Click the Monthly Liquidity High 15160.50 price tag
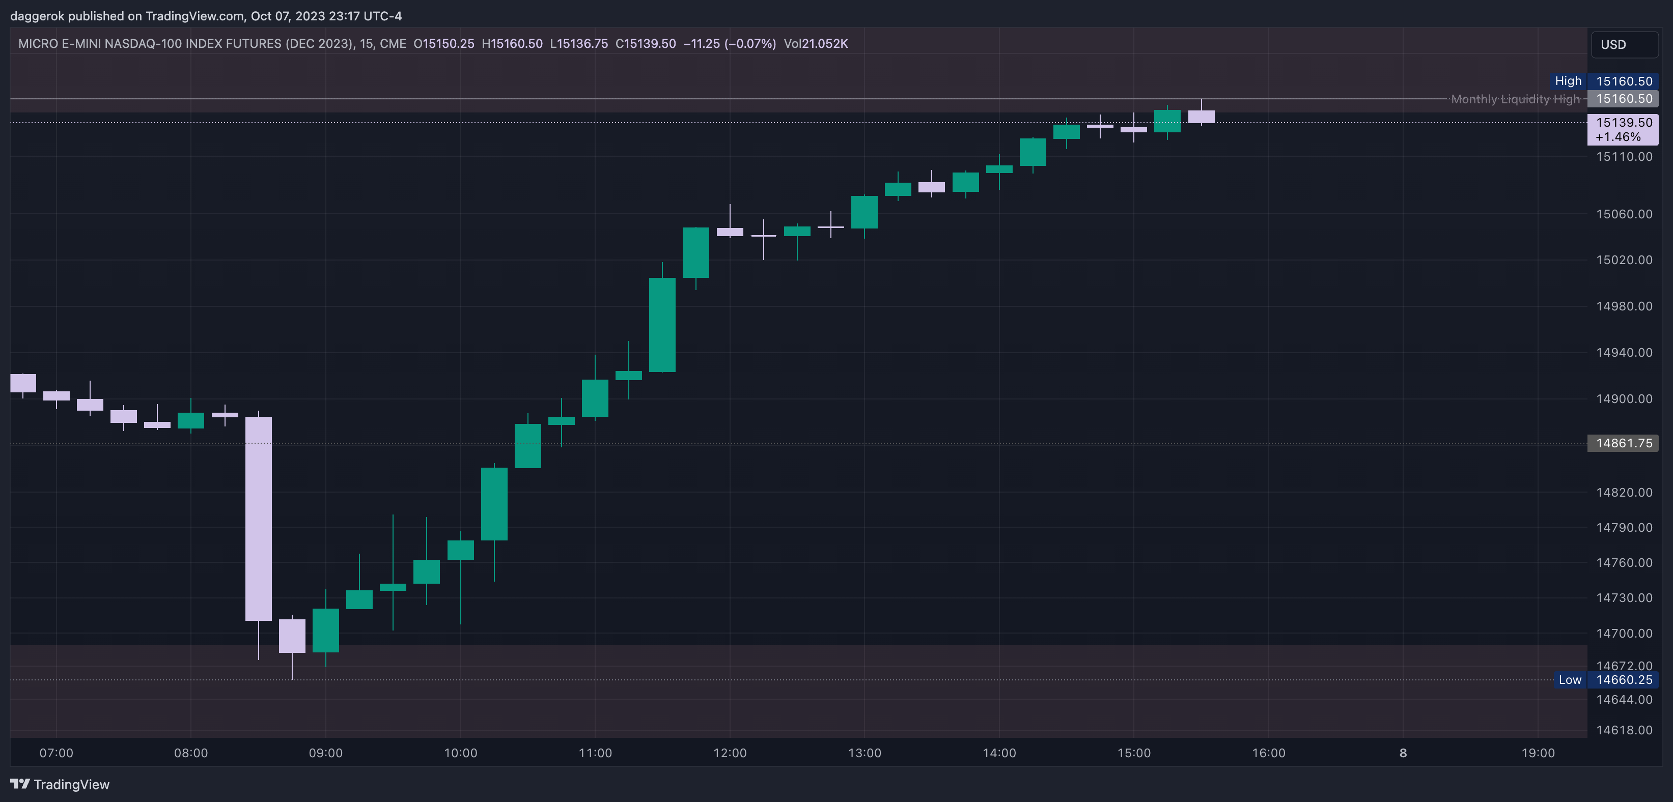 [1623, 99]
